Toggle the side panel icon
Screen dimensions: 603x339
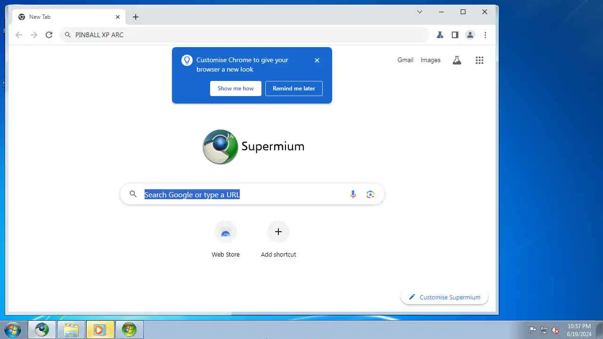[x=455, y=35]
